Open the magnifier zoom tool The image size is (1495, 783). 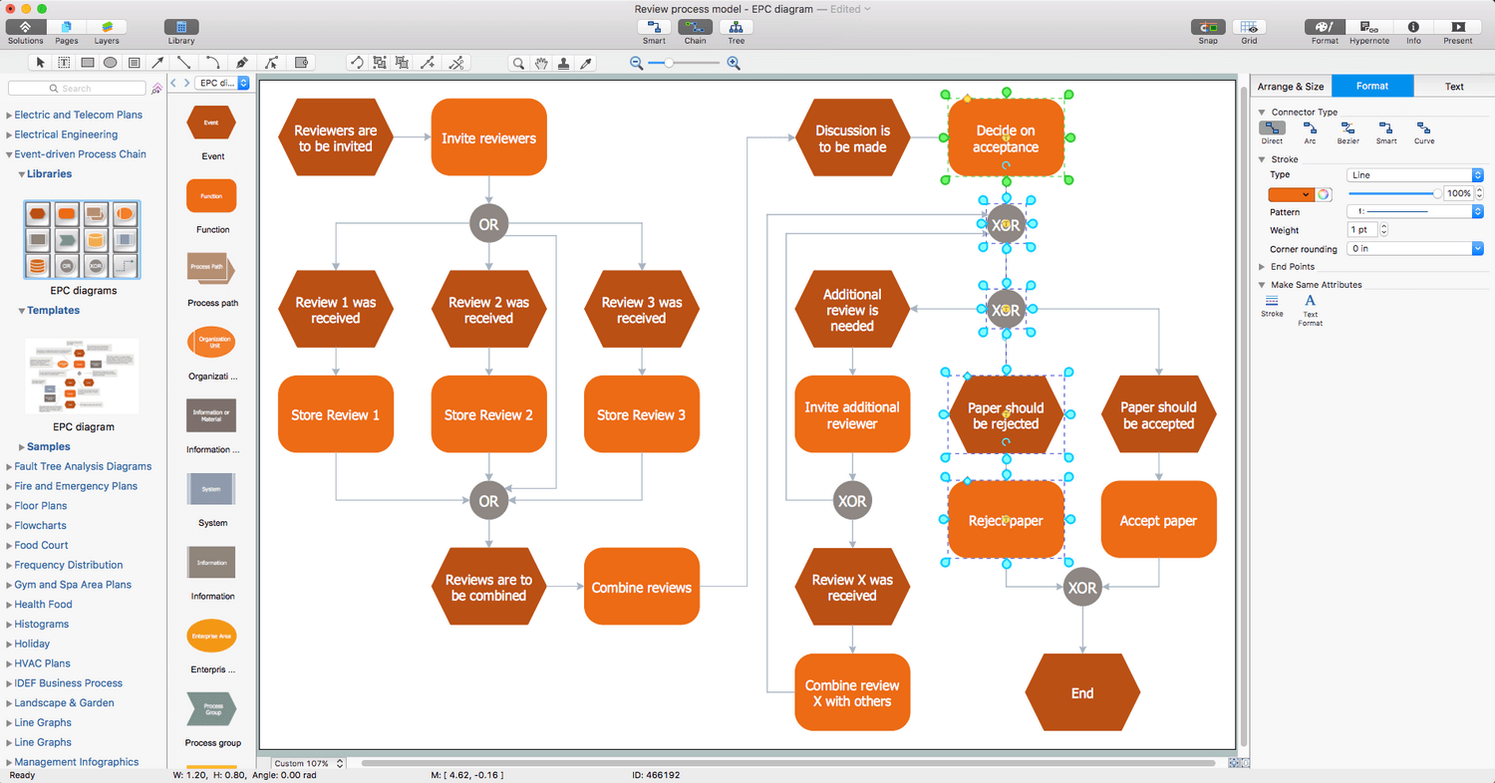click(518, 63)
